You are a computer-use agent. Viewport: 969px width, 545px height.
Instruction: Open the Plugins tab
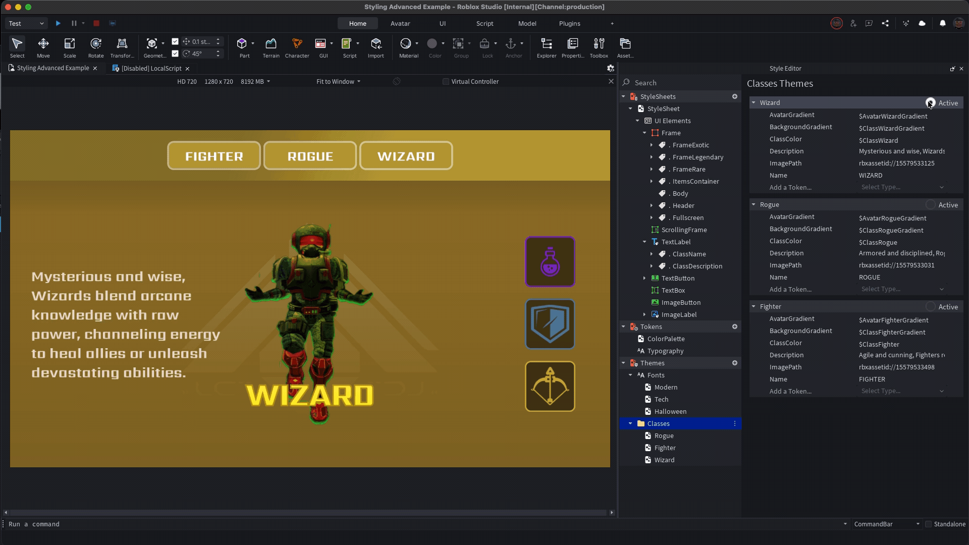point(569,24)
